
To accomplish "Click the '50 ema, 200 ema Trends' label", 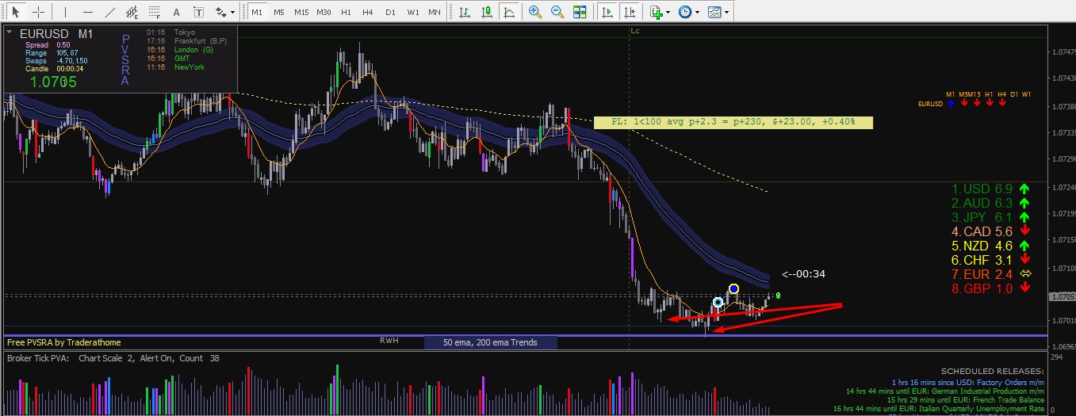I will [490, 342].
